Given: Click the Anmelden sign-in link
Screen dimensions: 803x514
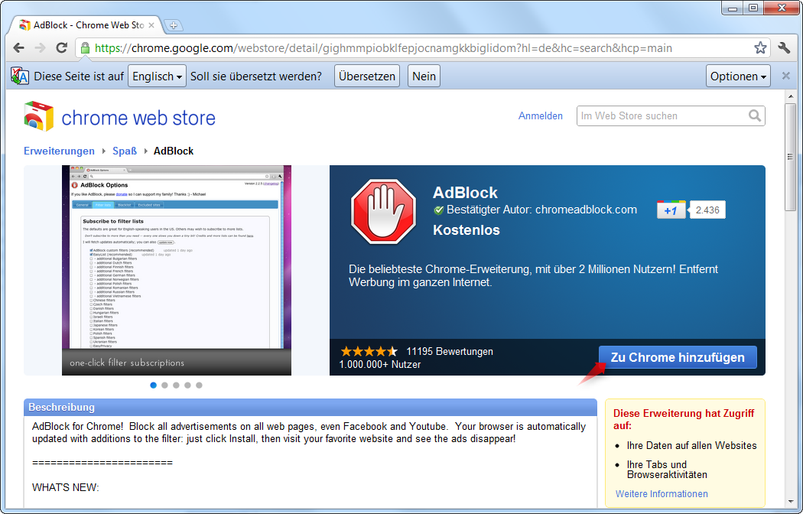Looking at the screenshot, I should point(540,115).
